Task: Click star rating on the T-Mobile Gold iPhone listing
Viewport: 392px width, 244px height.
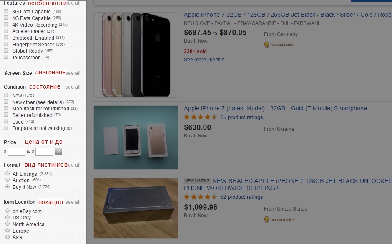Action: click(x=201, y=117)
